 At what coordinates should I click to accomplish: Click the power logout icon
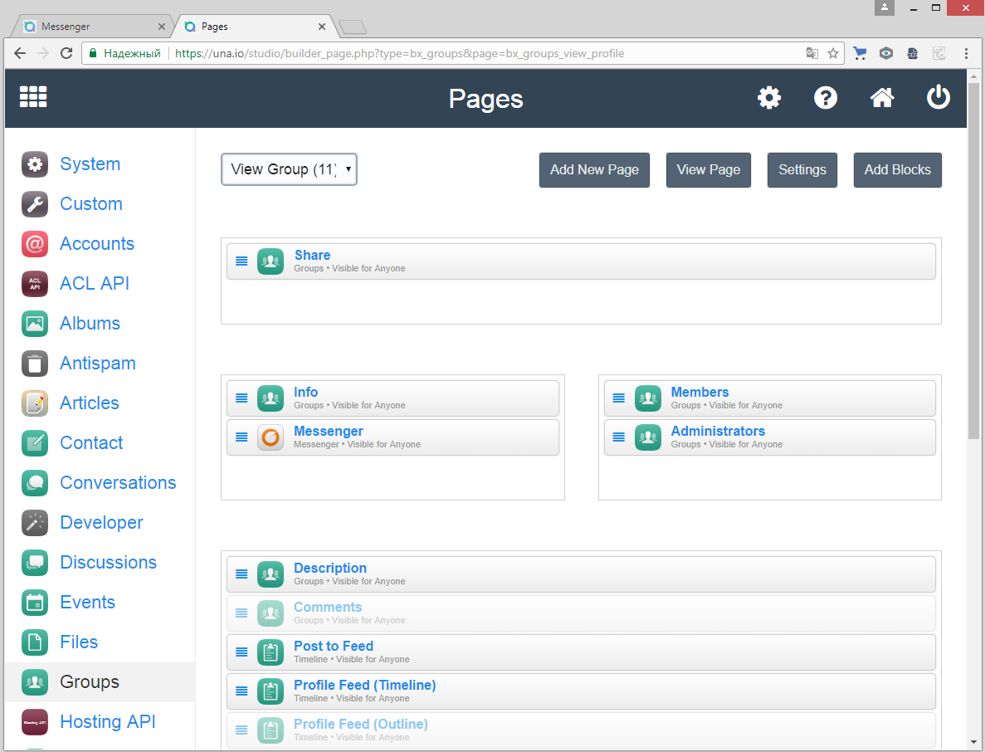(x=938, y=98)
